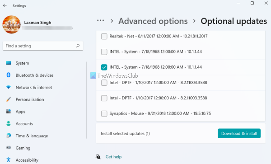Select Accessibility label in sidebar
Screen dimensions: 271x164
point(27,160)
